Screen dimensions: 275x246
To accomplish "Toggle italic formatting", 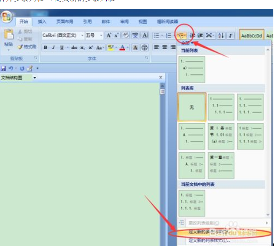I will [x=54, y=48].
